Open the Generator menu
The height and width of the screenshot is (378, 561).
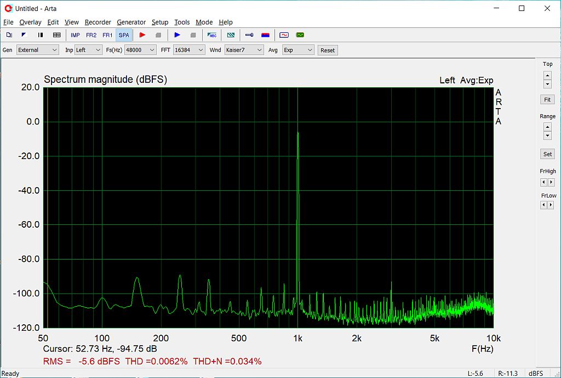(131, 22)
